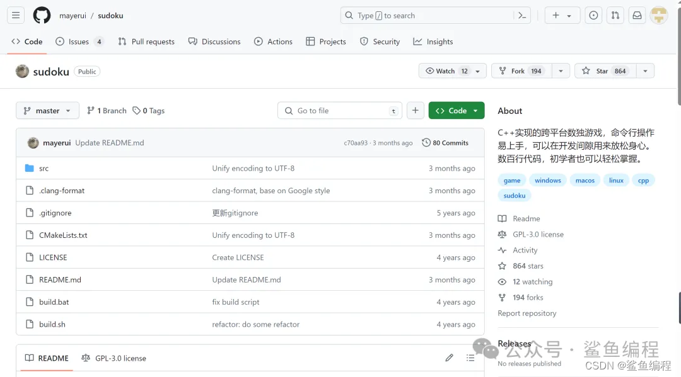Expand the Watch notification options arrow
The width and height of the screenshot is (681, 377).
(478, 71)
